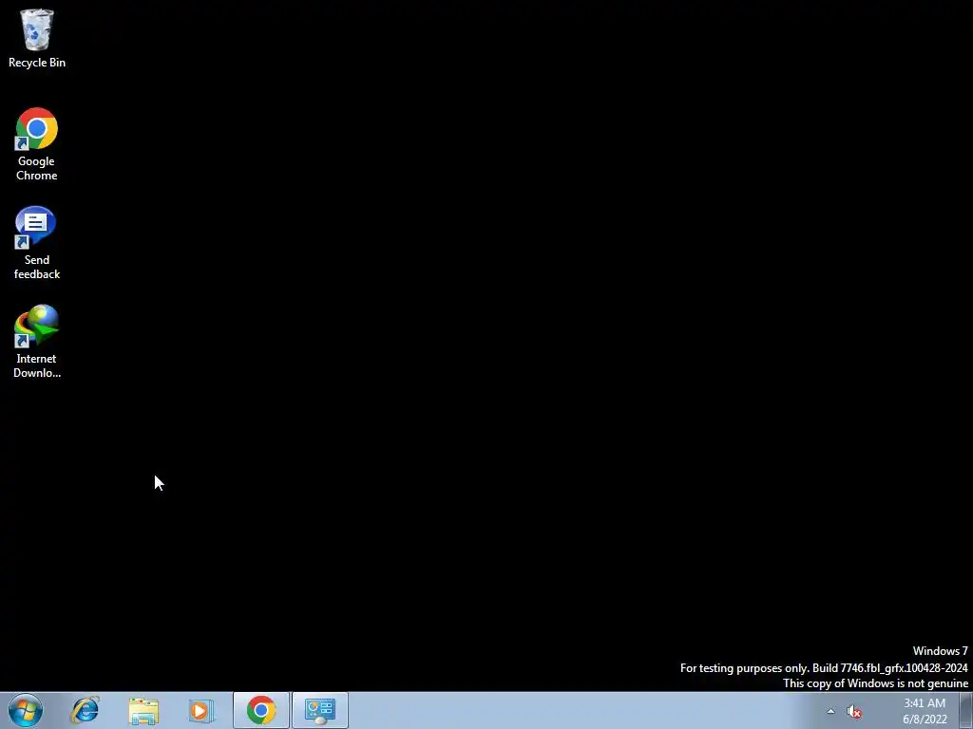The width and height of the screenshot is (973, 729).
Task: Open the muted volume speaker tray icon
Action: pos(854,711)
